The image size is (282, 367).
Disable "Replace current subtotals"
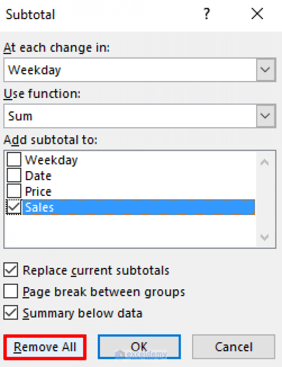tap(10, 270)
